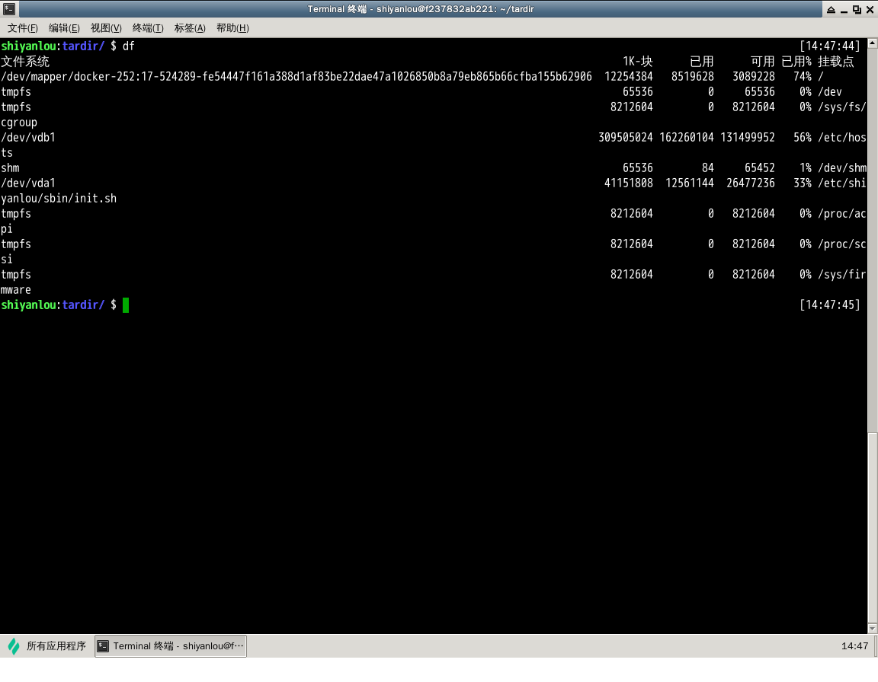Click the scrollbar down arrow

[873, 629]
